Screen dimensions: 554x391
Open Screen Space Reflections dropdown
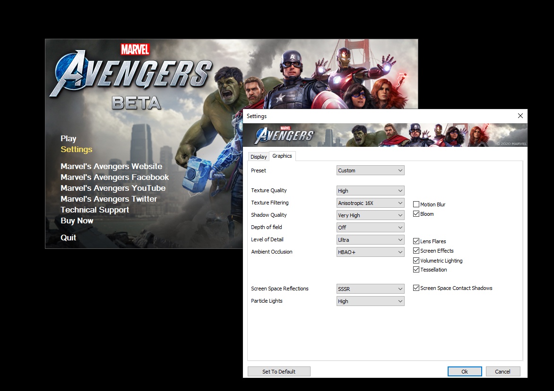[370, 289]
